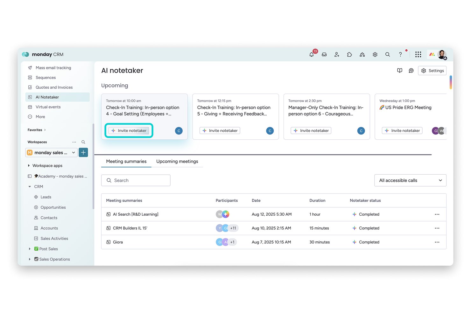The width and height of the screenshot is (471, 314).
Task: Expand Sales Operations folder
Action: pyautogui.click(x=30, y=259)
